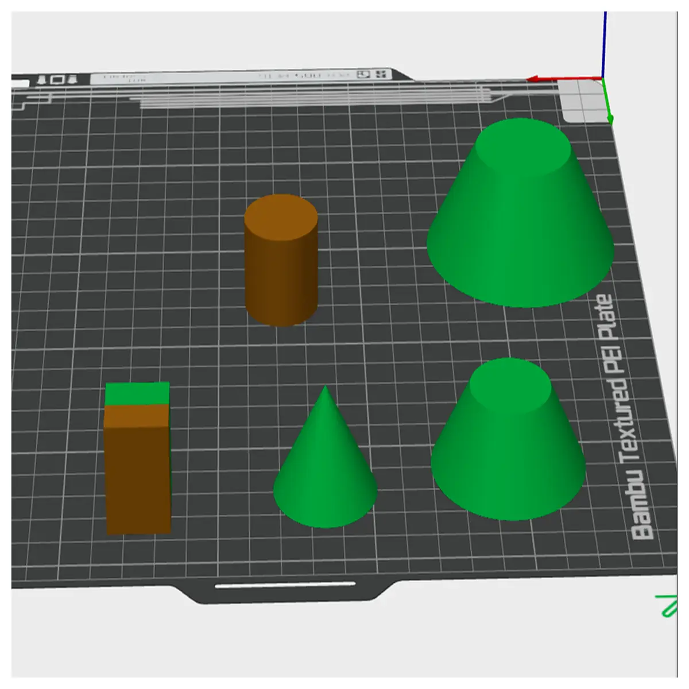Select the brown cylinder model
The height and width of the screenshot is (689, 689).
pyautogui.click(x=281, y=260)
